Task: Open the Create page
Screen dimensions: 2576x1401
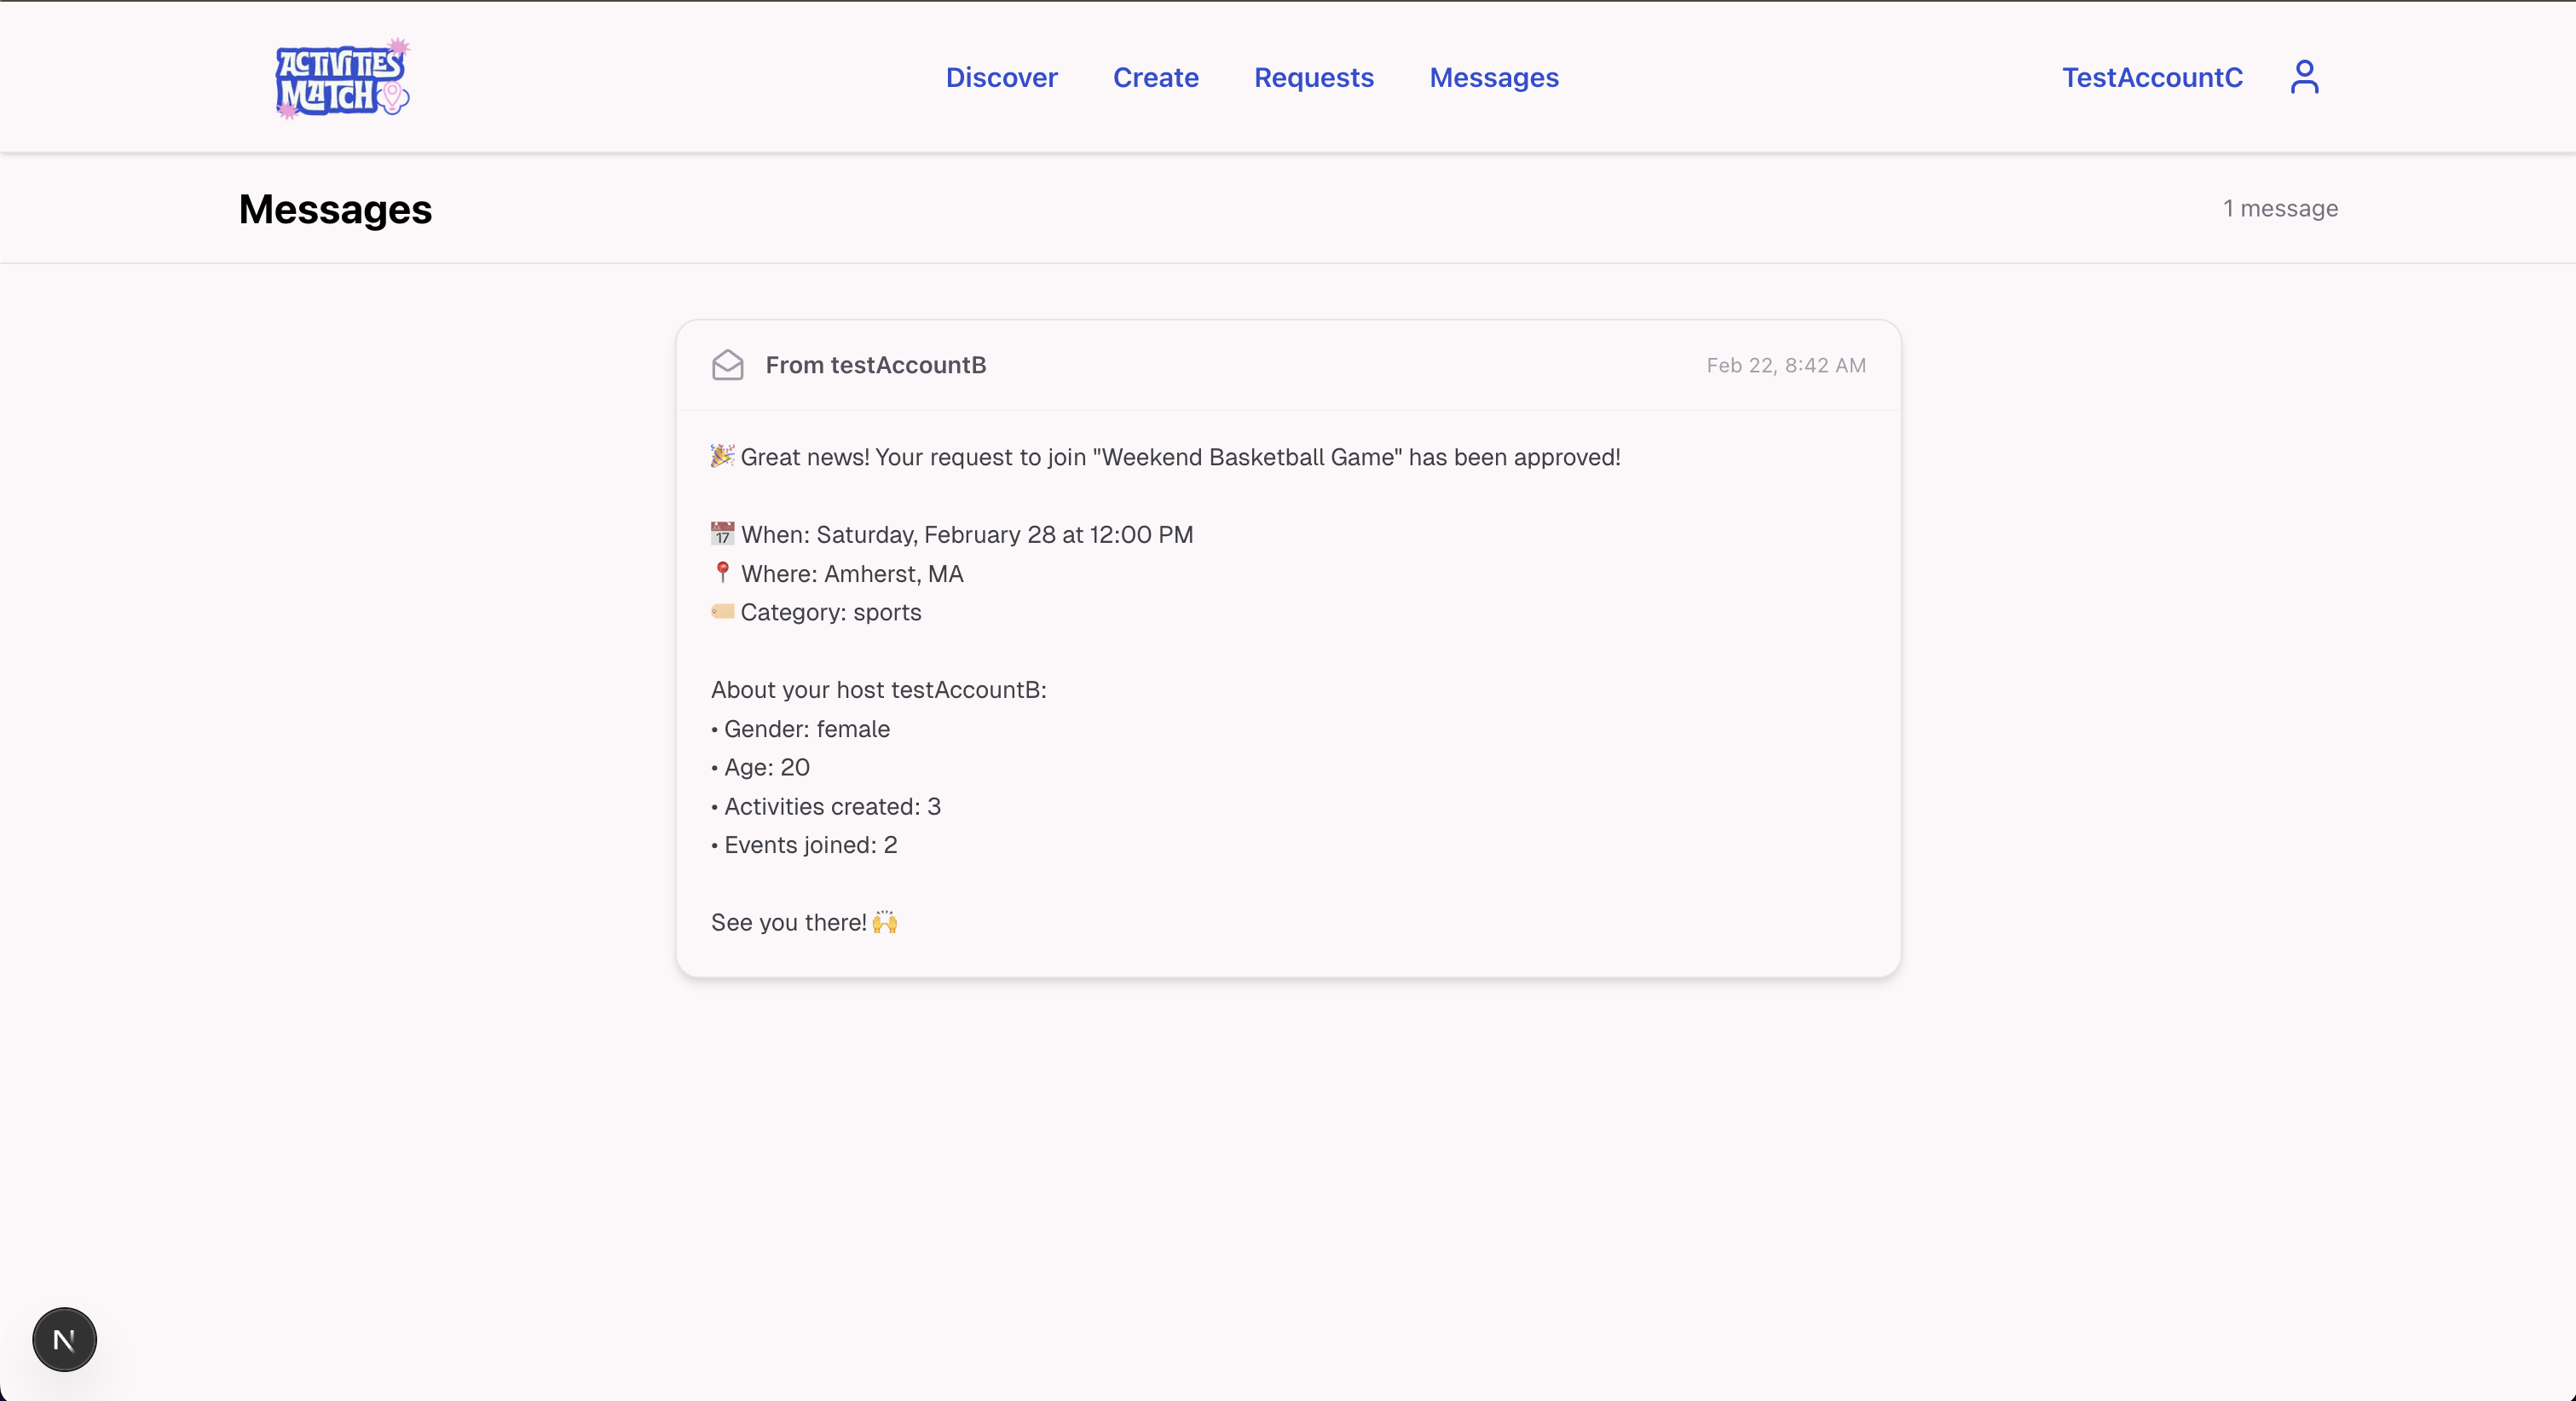Action: [x=1155, y=78]
